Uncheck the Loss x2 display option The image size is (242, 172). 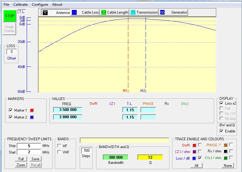click(x=222, y=103)
